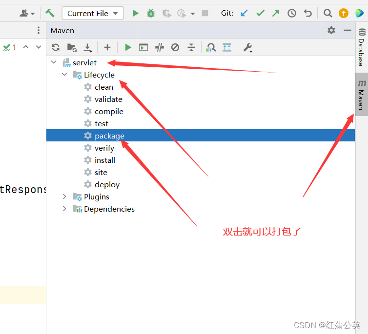Open the profiler options dropdown arrow
Viewport: 368px width, 334px height.
click(193, 14)
